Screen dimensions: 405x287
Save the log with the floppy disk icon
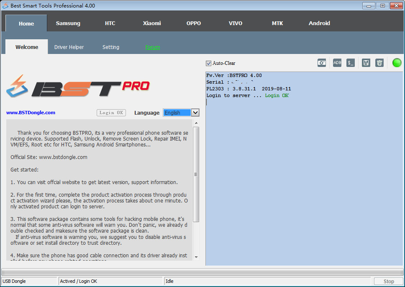[x=366, y=63]
